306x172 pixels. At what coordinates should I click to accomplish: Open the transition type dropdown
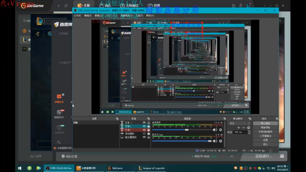click(x=239, y=123)
